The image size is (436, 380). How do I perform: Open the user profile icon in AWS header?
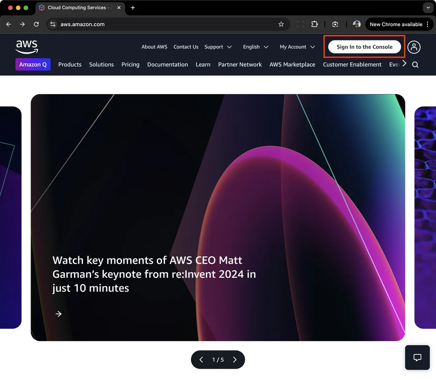coord(414,47)
